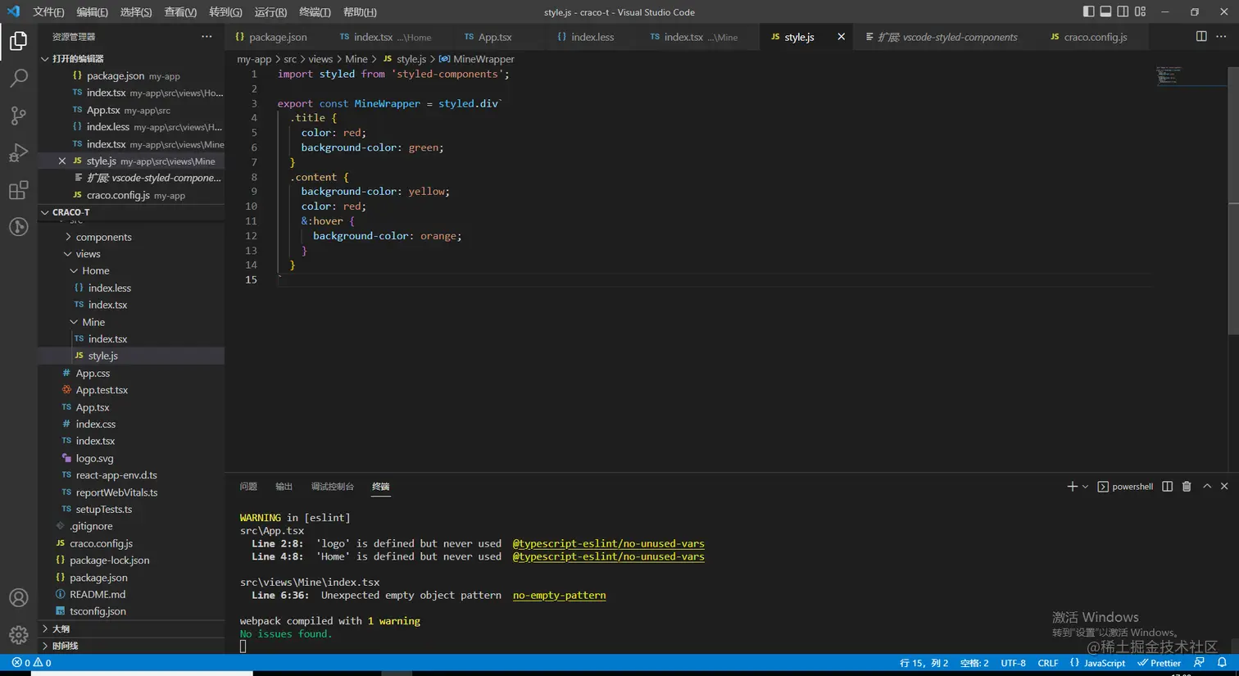Open the Manage settings gear
This screenshot has width=1239, height=676.
[x=18, y=635]
